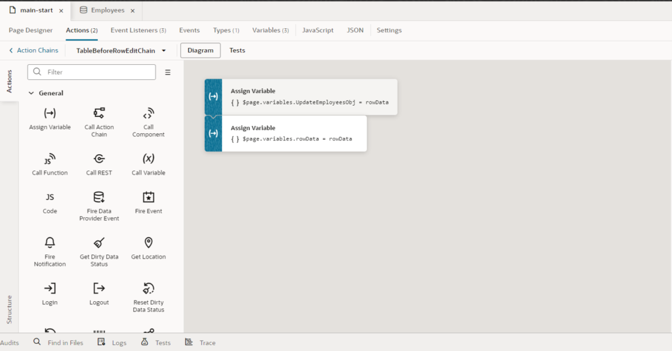Open the TableBeforeRowEditChain dropdown

(163, 51)
